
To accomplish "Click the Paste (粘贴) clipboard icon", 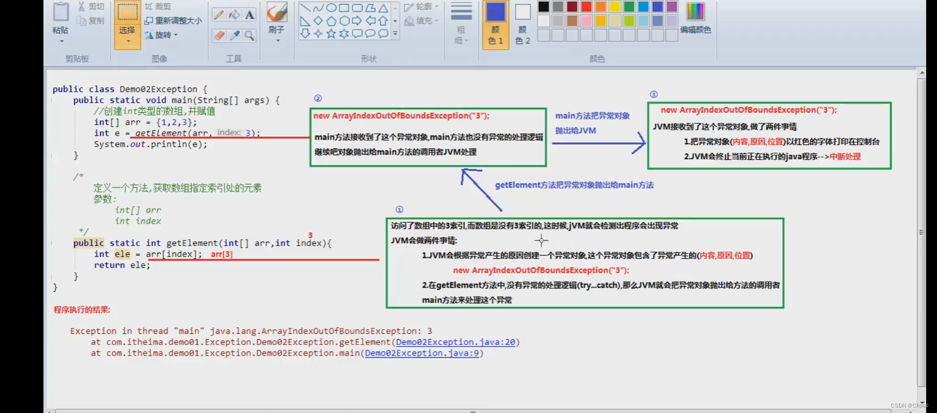I will coord(61,12).
